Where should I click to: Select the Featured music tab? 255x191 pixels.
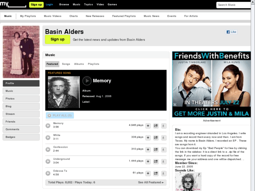tap(52, 64)
